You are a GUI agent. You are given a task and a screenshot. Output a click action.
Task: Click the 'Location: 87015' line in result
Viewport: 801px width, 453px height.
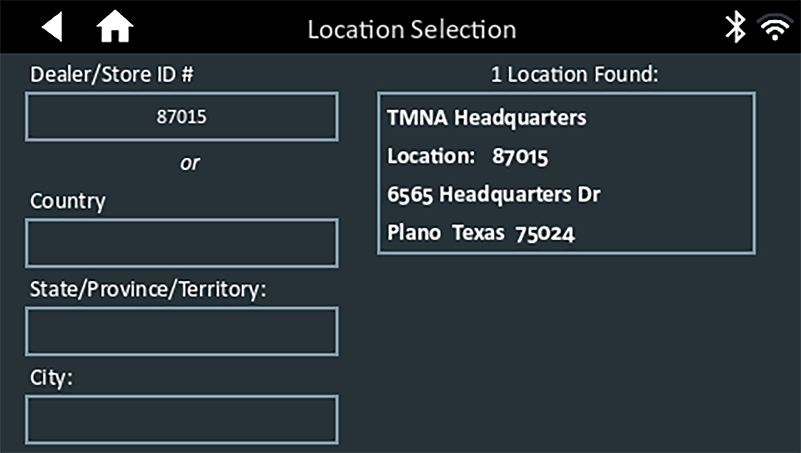tap(467, 156)
